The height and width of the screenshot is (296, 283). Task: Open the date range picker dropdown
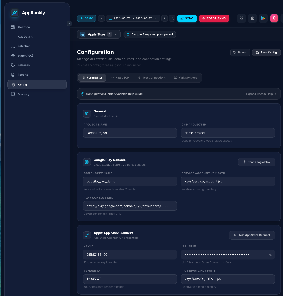[x=133, y=18]
